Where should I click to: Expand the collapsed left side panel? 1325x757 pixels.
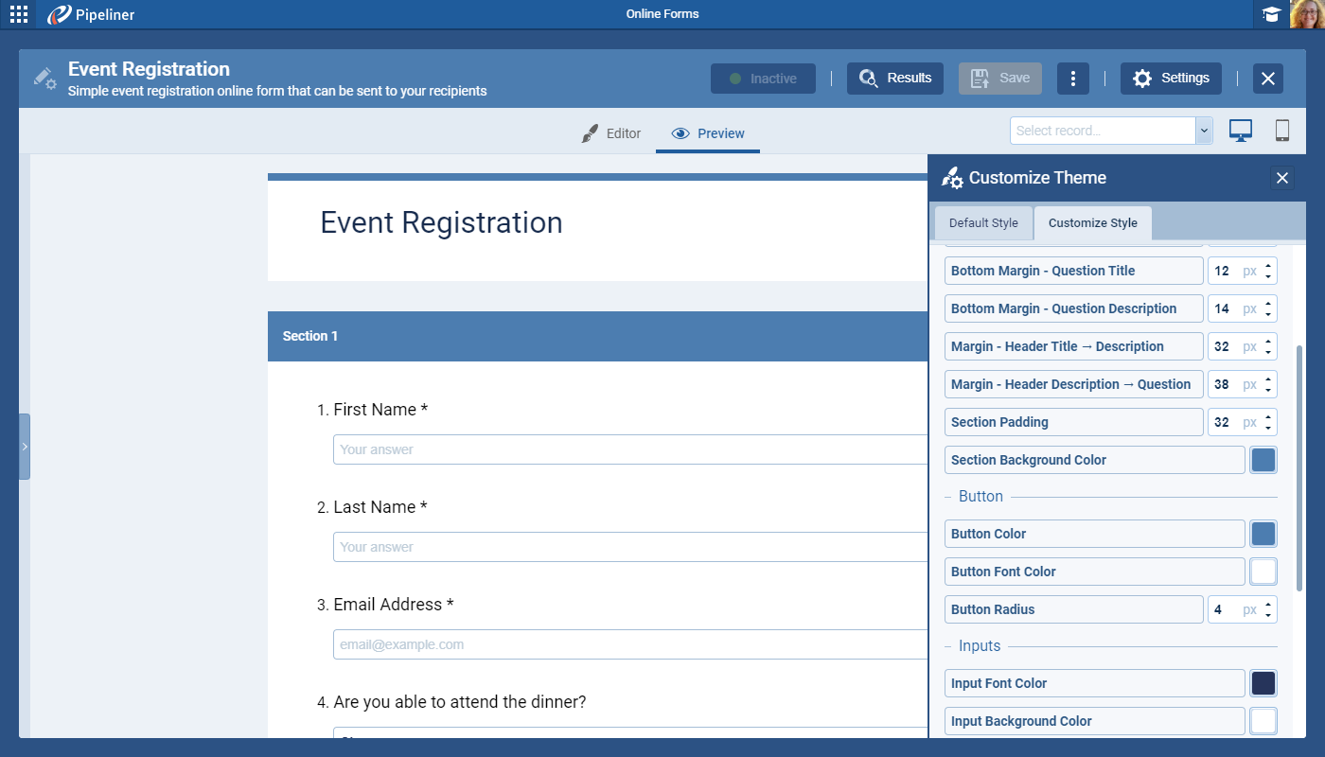(x=25, y=447)
